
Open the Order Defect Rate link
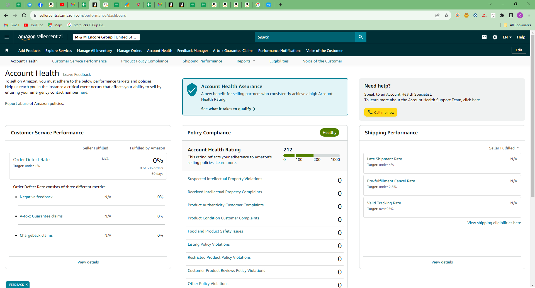pyautogui.click(x=31, y=159)
